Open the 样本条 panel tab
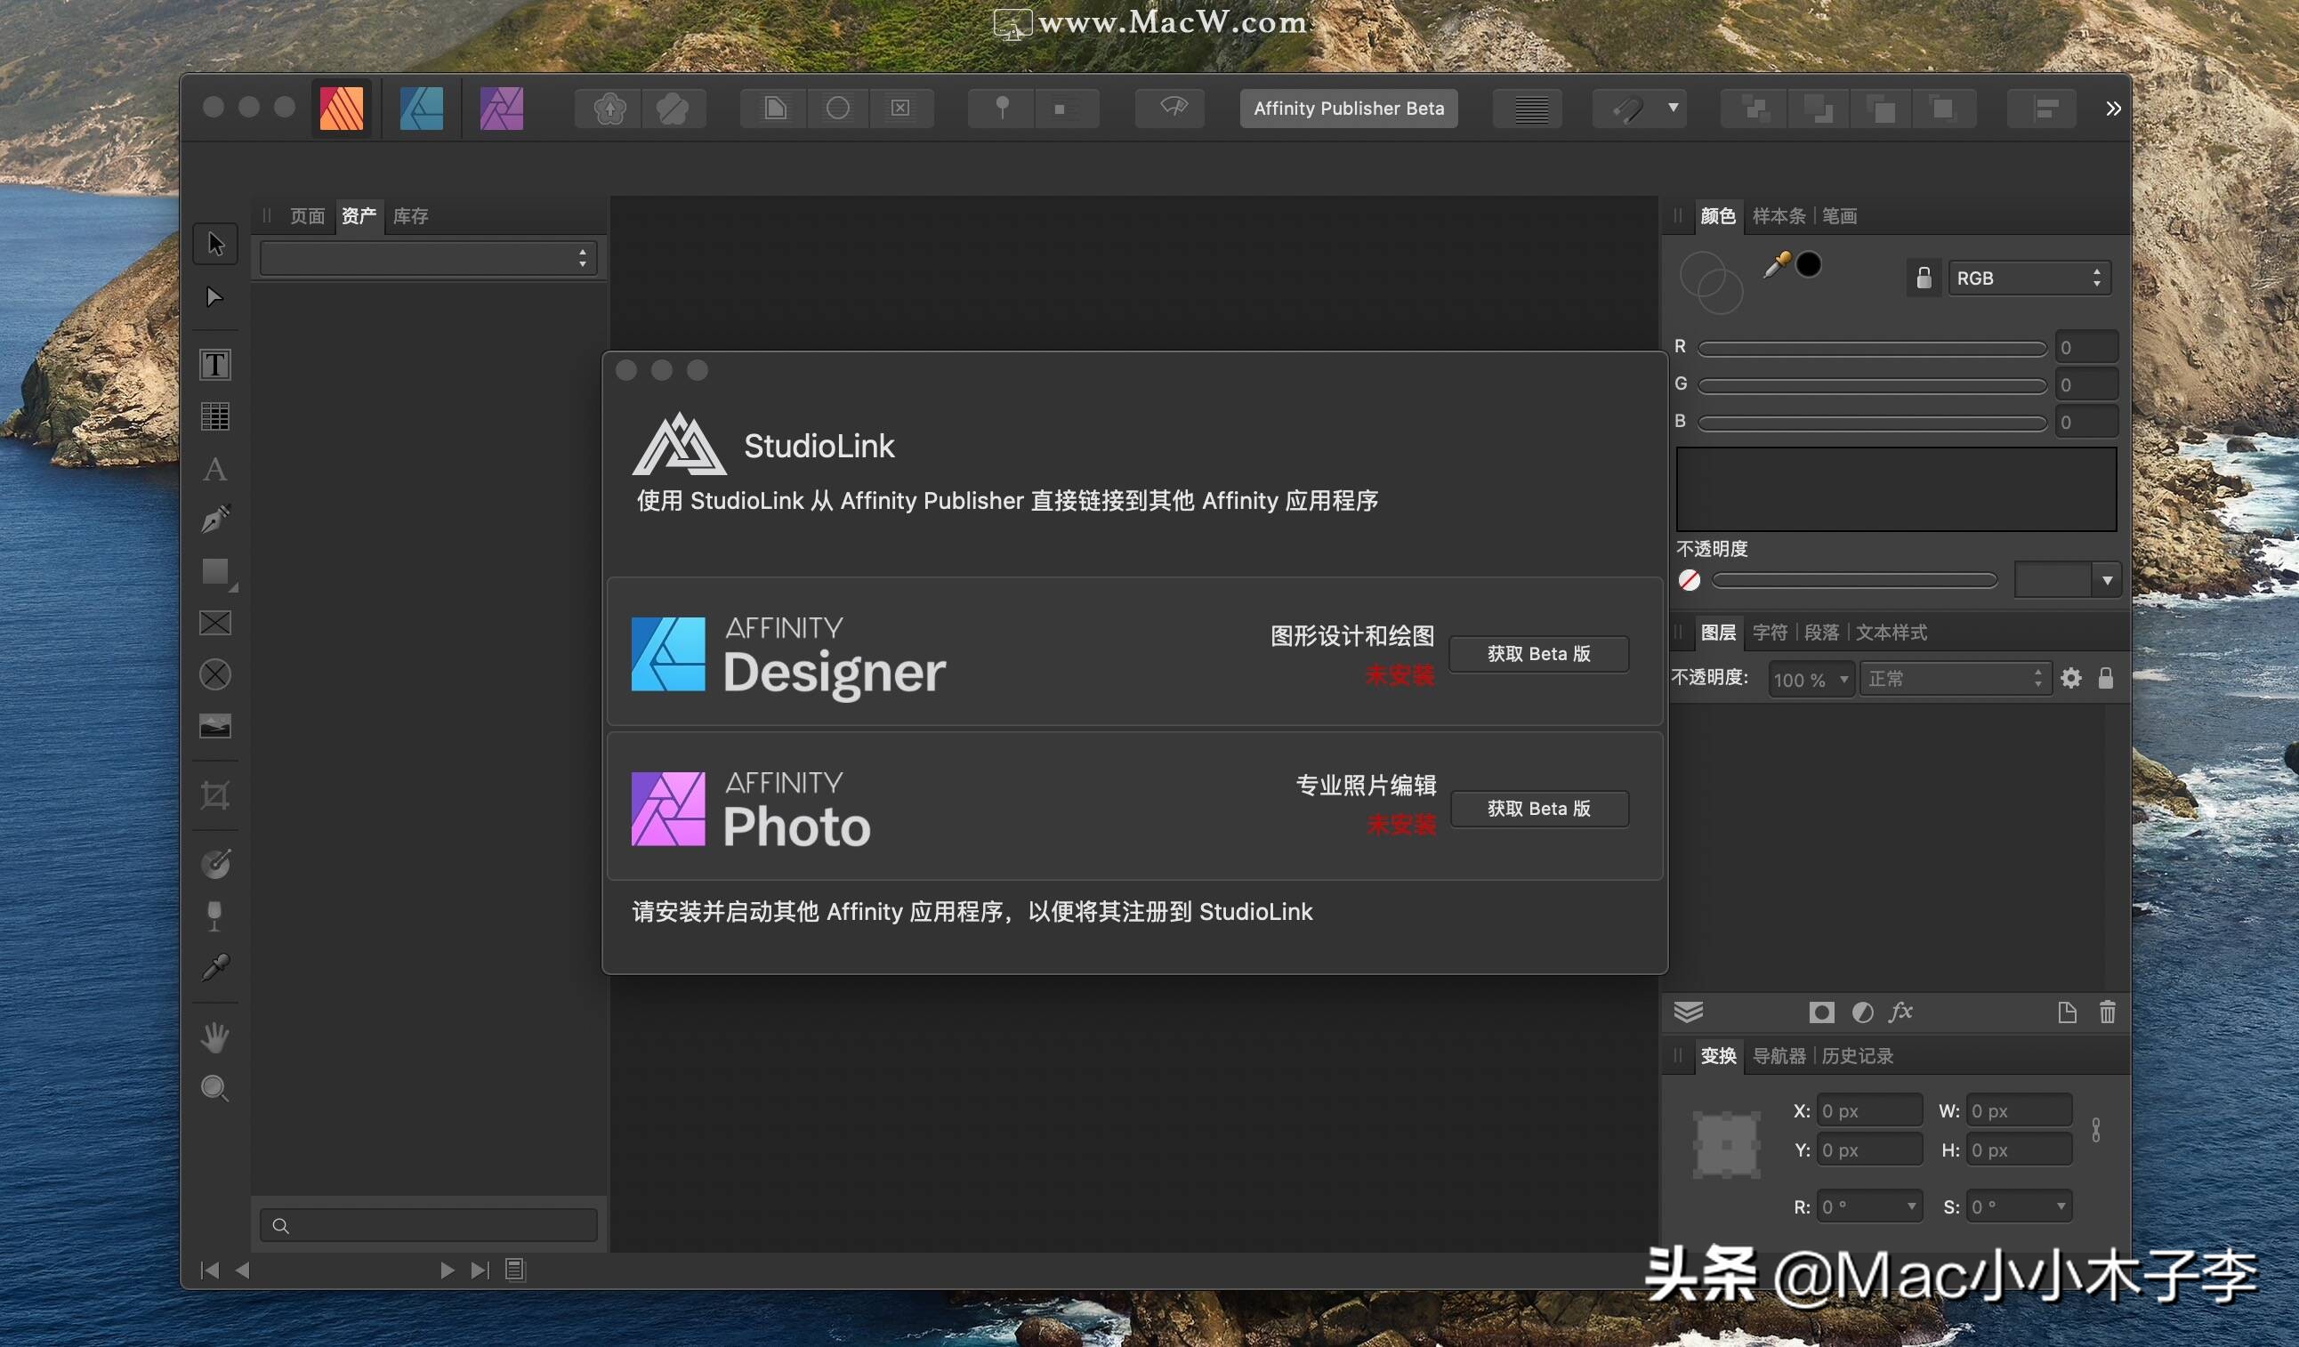Viewport: 2299px width, 1347px height. coord(1778,216)
